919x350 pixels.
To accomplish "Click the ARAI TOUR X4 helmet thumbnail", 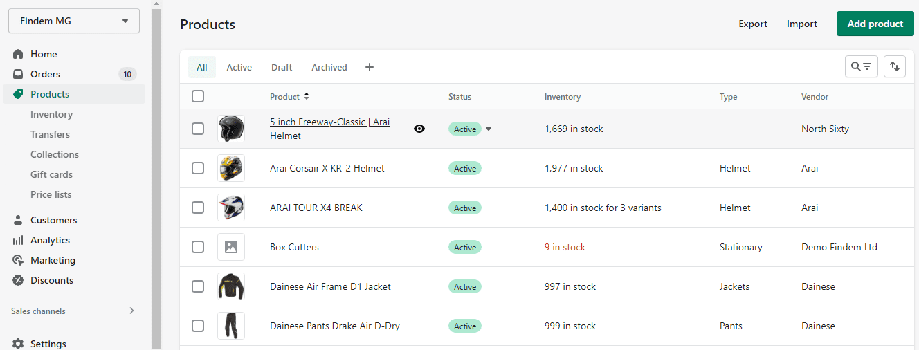I will pos(231,208).
